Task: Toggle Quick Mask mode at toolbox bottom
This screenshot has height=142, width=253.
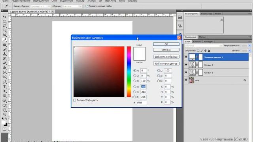Action: tap(4, 129)
